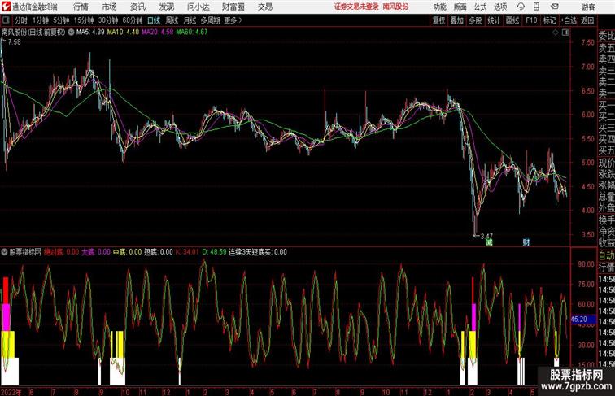
Task: Open the 公式 menu
Action: click(x=480, y=7)
